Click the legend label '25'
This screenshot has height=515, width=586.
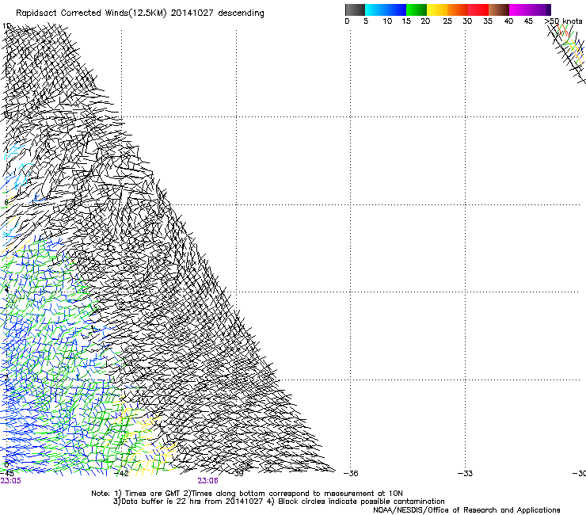tap(447, 21)
